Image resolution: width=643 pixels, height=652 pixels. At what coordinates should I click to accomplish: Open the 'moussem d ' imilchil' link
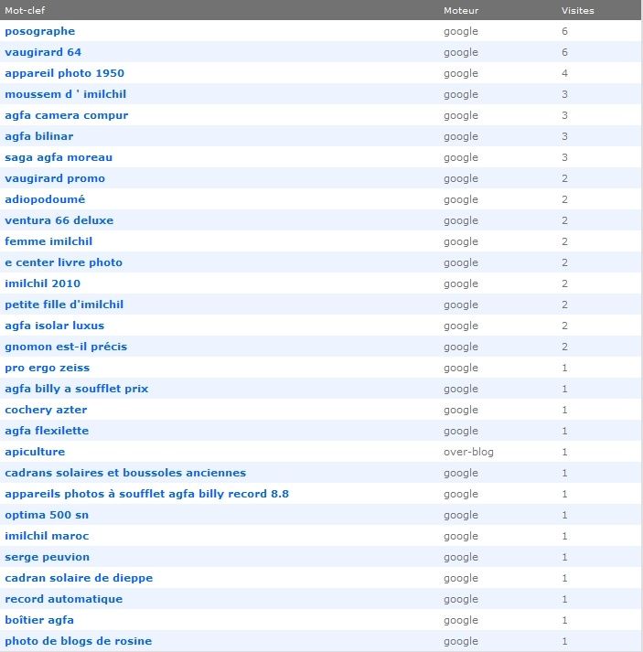coord(62,94)
